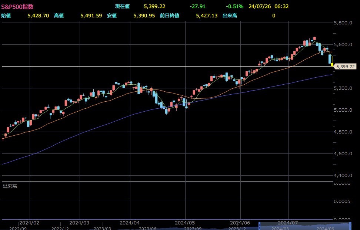Click the 5,399.22 current price tag on axis
Image resolution: width=360 pixels, height=230 pixels.
tap(345, 67)
